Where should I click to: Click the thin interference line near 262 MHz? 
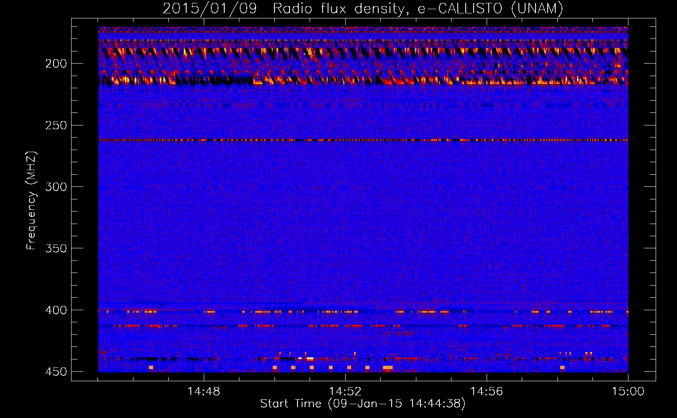363,140
